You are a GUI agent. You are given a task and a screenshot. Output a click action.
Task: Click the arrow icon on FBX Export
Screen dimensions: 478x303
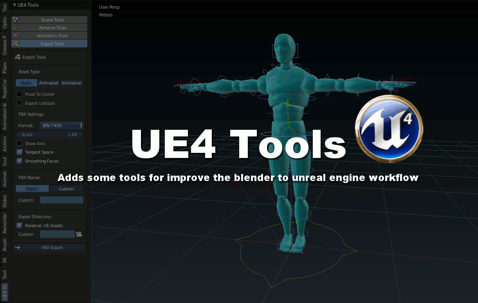[x=17, y=247]
